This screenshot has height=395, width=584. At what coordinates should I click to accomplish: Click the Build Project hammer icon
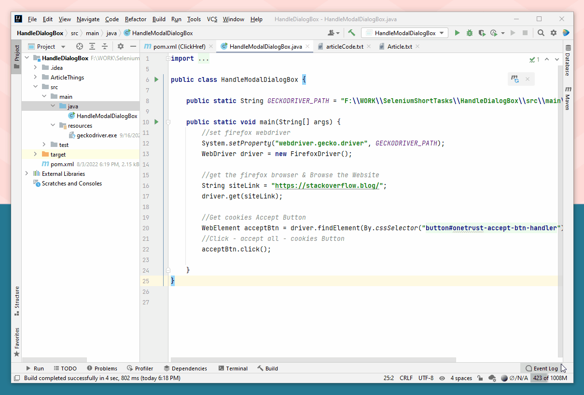[x=351, y=33]
